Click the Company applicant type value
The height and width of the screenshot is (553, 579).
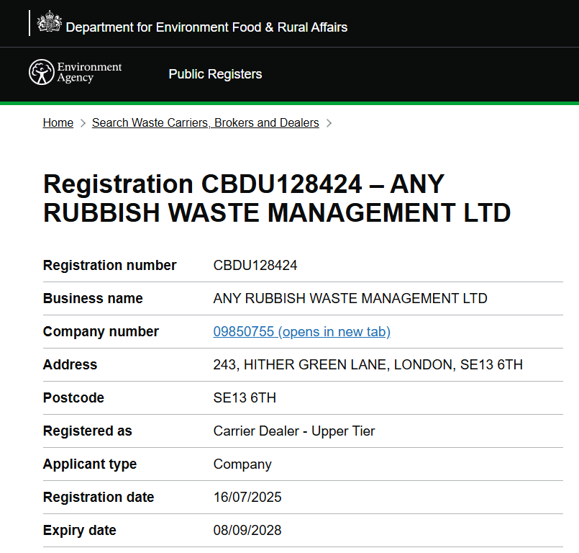[x=242, y=464]
